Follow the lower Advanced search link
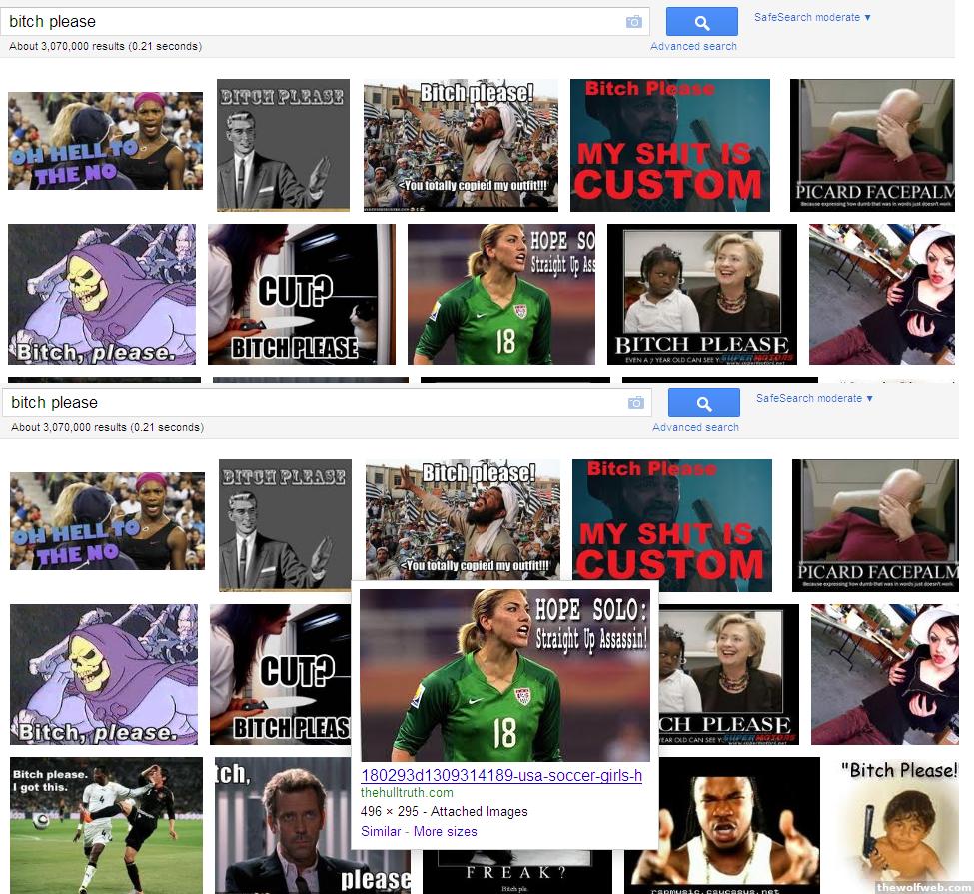Image resolution: width=974 pixels, height=894 pixels. (695, 427)
